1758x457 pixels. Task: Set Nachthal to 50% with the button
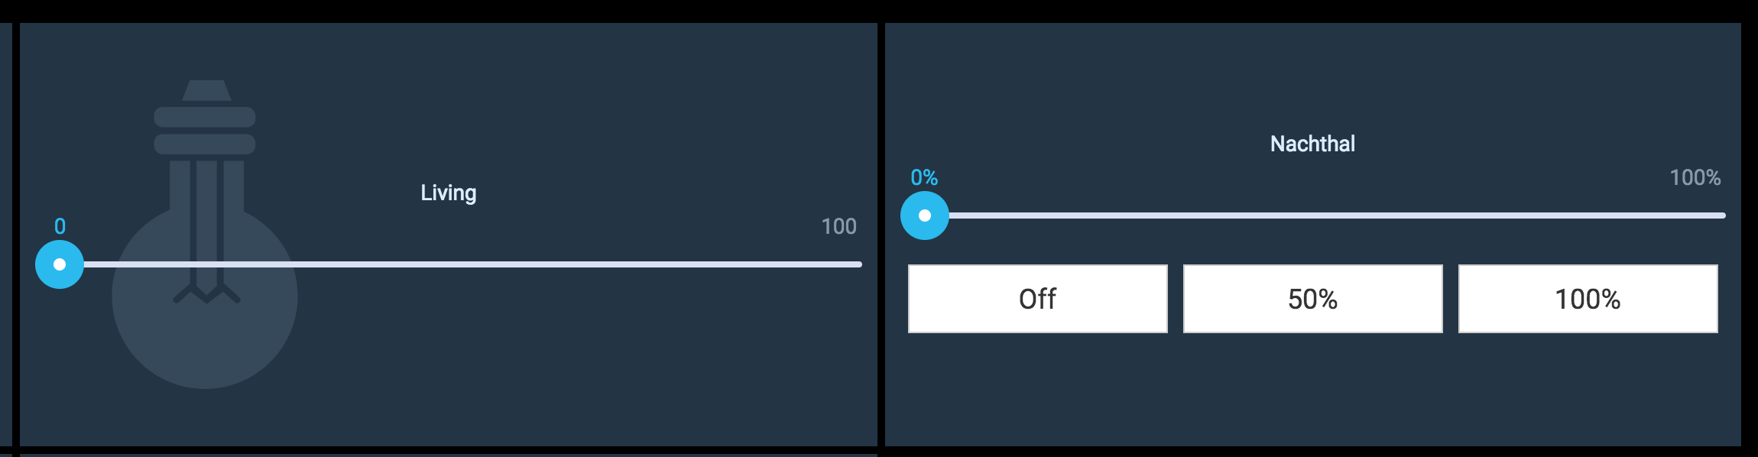tap(1312, 299)
